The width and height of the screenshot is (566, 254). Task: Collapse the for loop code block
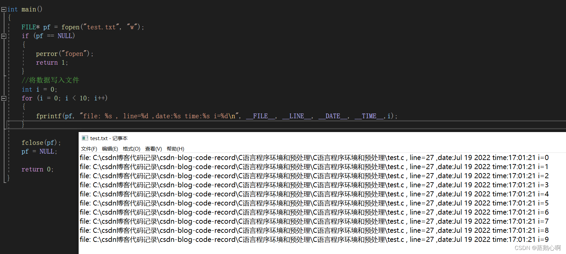point(4,98)
